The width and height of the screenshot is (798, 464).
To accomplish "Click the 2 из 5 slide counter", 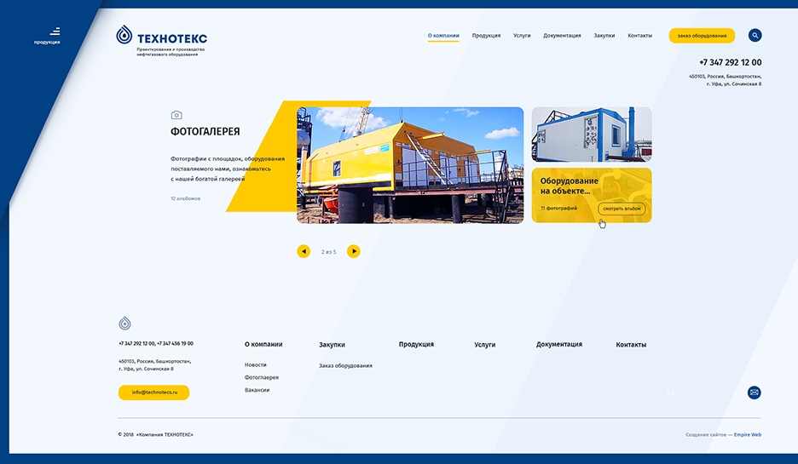I will pos(329,252).
